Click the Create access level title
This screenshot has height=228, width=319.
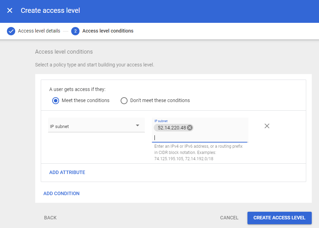pyautogui.click(x=50, y=10)
